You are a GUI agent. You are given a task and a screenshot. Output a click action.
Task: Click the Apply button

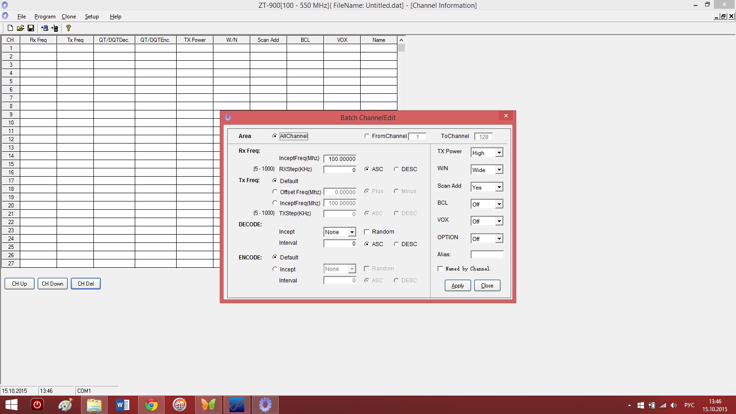[x=458, y=285]
